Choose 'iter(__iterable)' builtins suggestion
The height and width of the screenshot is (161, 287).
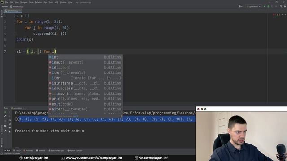[x=85, y=72]
